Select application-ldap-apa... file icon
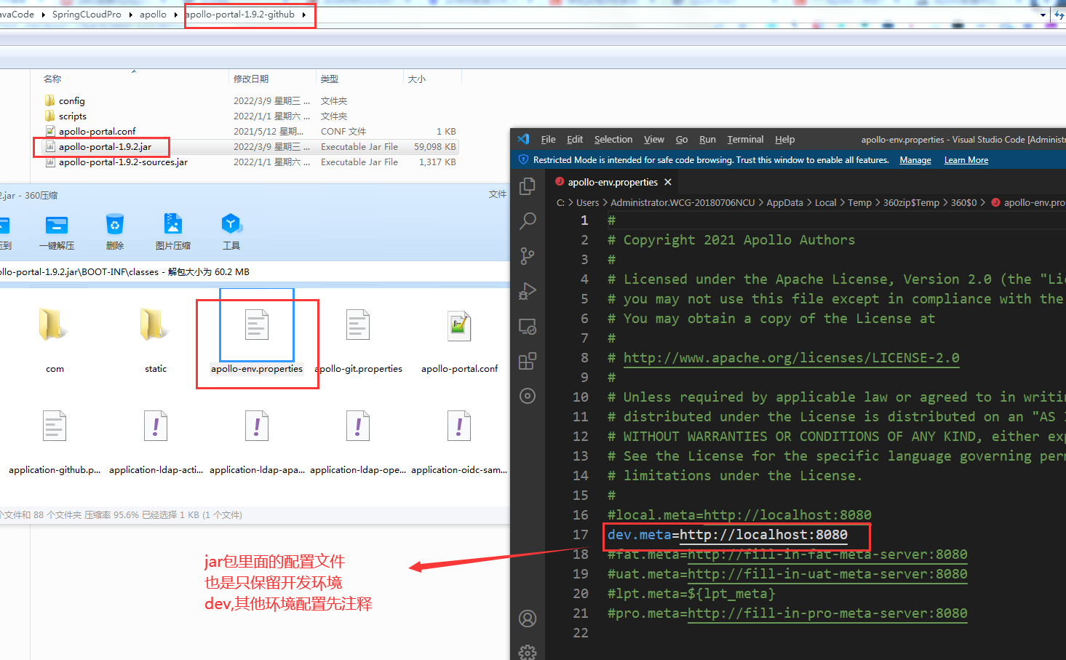 (x=257, y=426)
